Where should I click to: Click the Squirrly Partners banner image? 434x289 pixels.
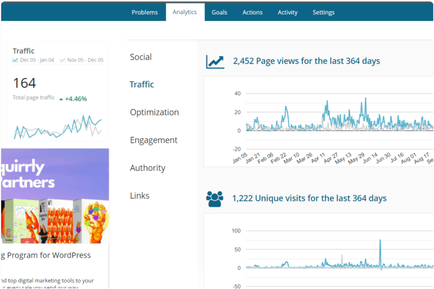pos(54,195)
